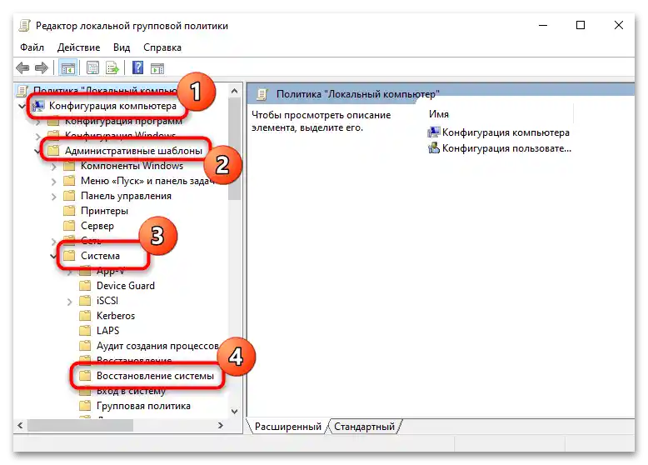This screenshot has height=465, width=648.
Task: Select the Система folder in tree
Action: click(100, 256)
